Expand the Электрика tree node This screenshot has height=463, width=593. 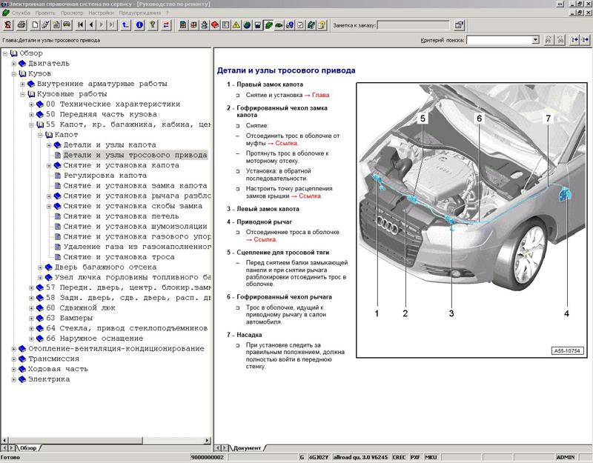13,379
